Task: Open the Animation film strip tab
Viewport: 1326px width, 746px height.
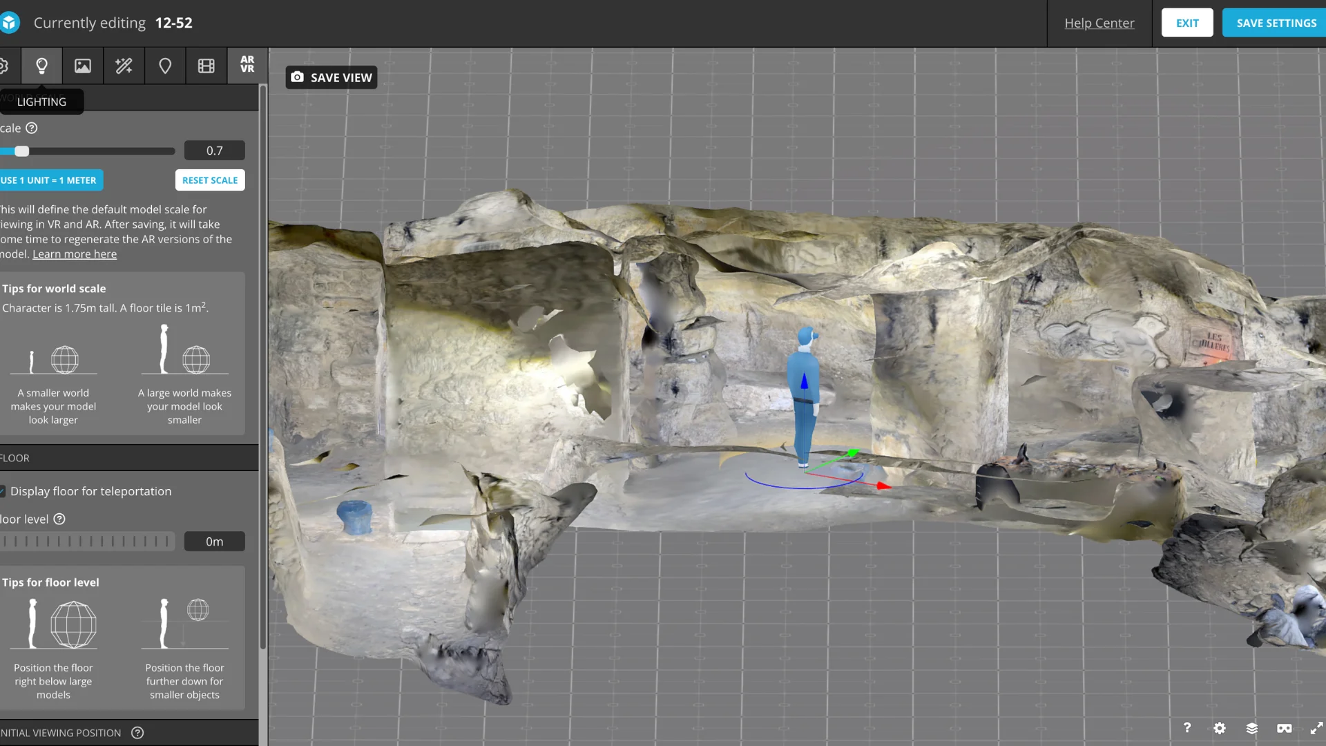Action: click(206, 66)
